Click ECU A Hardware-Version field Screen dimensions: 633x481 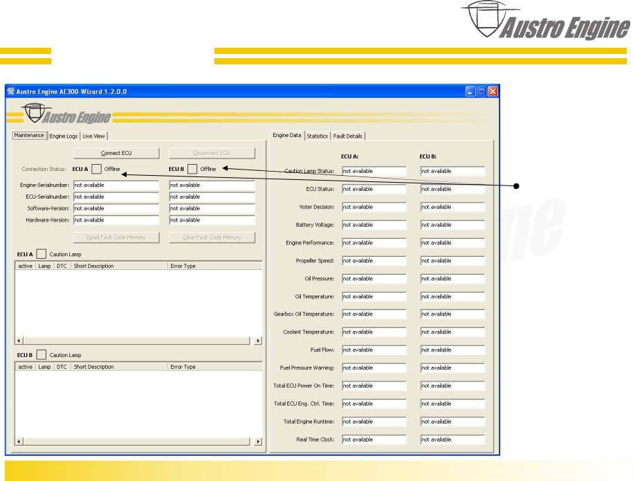(x=116, y=220)
